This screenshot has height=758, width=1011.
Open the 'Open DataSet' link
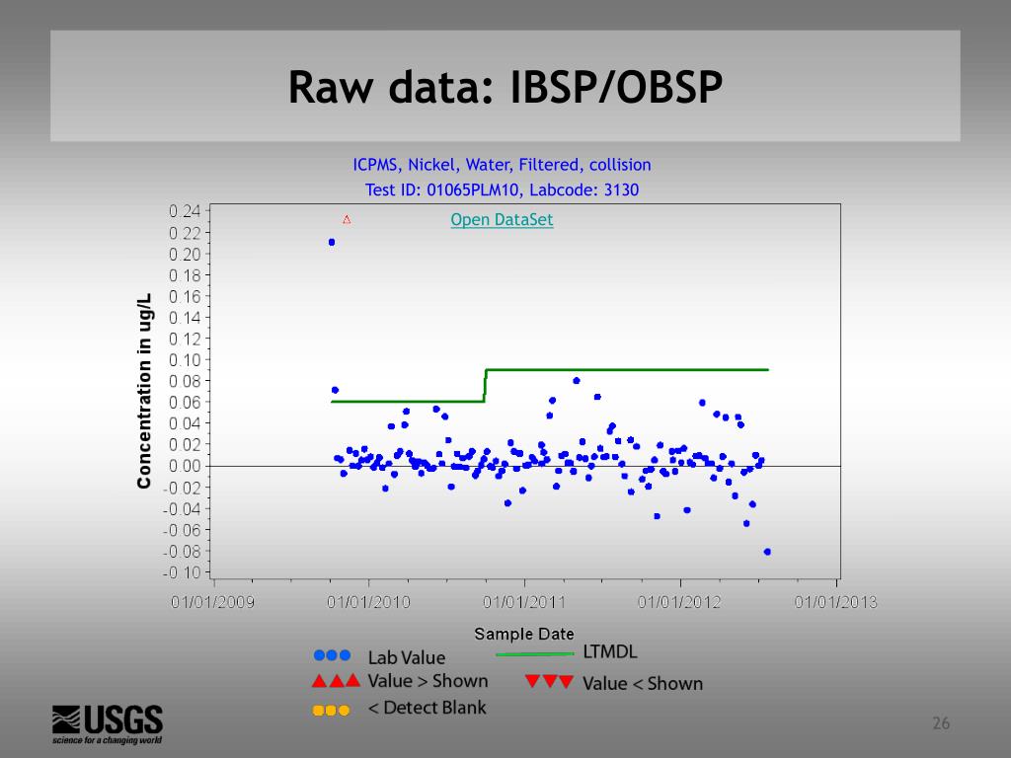(x=502, y=220)
